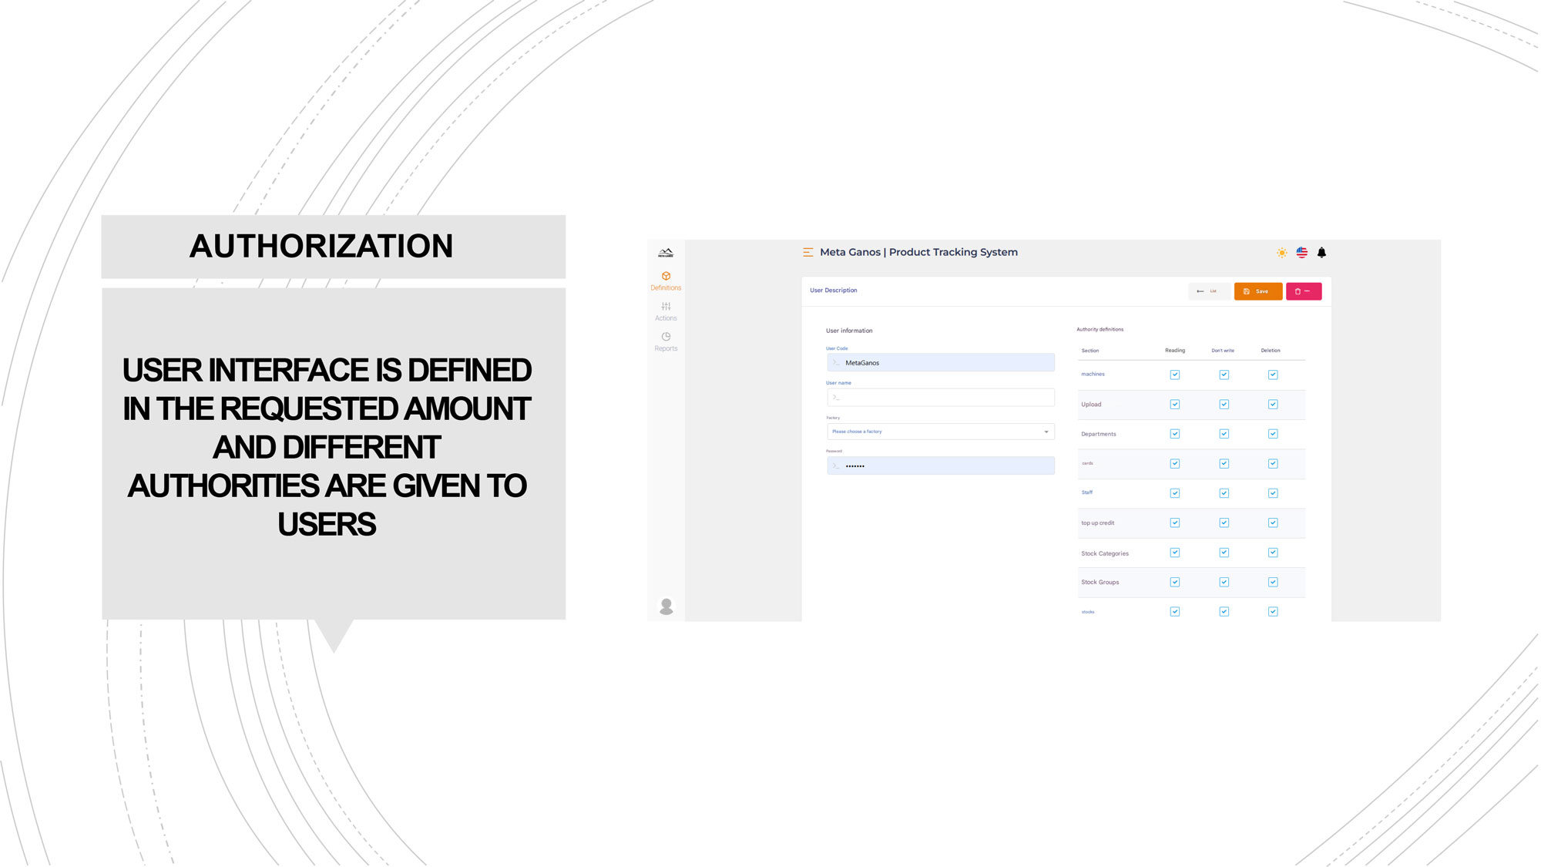Toggle Deletion checkbox for Stock Groups
This screenshot has width=1541, height=867.
[1273, 582]
